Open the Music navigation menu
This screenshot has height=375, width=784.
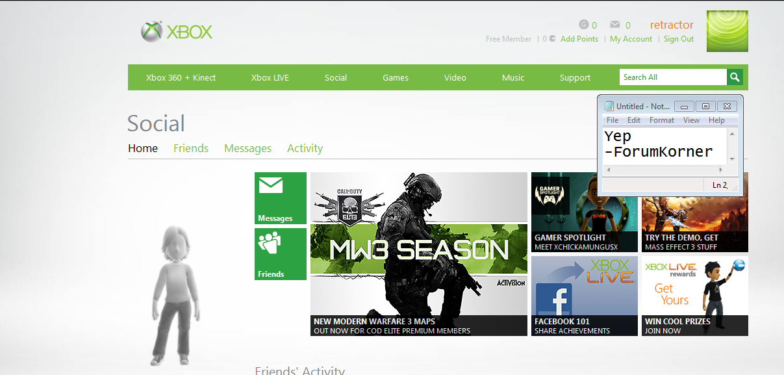pos(513,77)
